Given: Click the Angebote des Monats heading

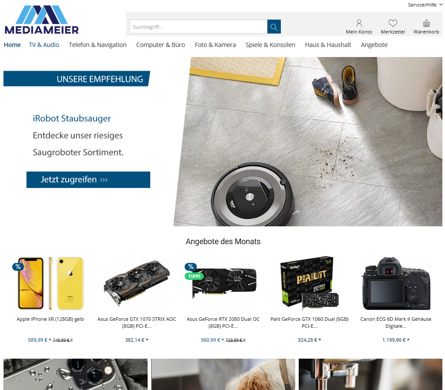Looking at the screenshot, I should click(x=223, y=242).
